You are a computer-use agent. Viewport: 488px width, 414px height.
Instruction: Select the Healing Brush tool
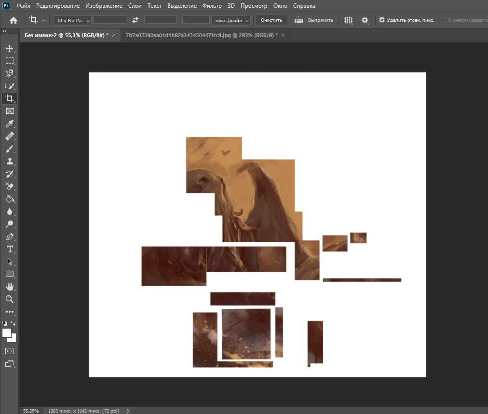click(10, 136)
